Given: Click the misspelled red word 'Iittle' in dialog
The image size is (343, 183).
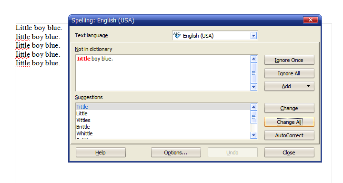Looking at the screenshot, I should tap(83, 59).
